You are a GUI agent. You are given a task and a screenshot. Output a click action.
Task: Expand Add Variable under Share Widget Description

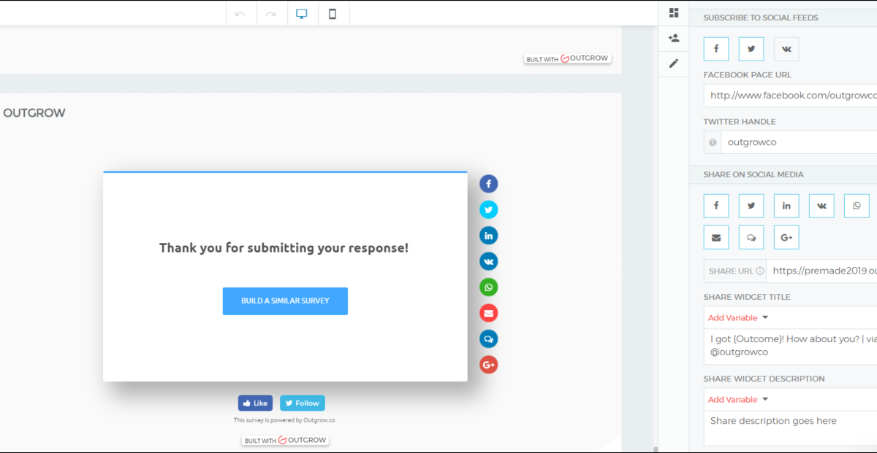coord(738,400)
